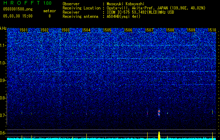
Task: Select antenna value A504HB(yagi 4el)
Action: point(123,16)
